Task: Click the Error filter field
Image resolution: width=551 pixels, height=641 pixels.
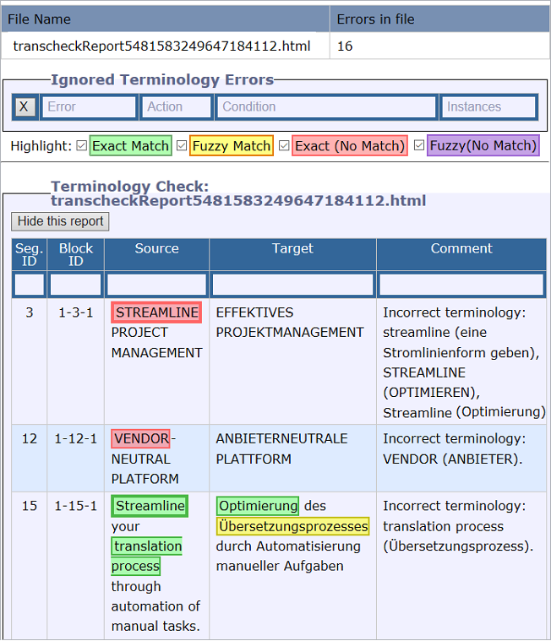Action: pos(89,107)
